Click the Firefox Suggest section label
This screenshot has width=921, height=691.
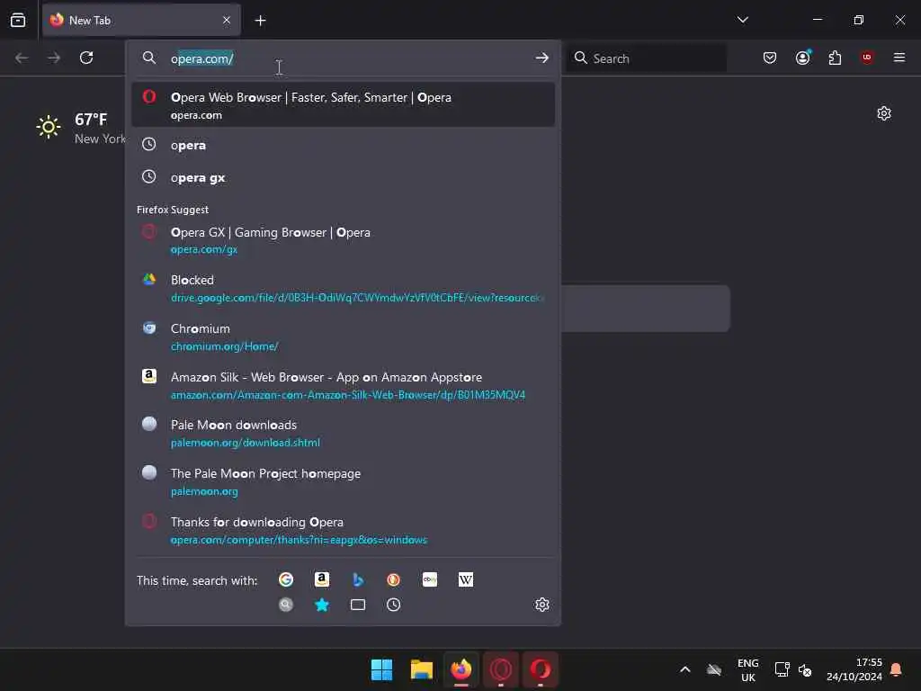(x=173, y=210)
